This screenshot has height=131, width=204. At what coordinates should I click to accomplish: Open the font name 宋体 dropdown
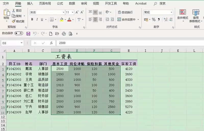tap(63, 12)
